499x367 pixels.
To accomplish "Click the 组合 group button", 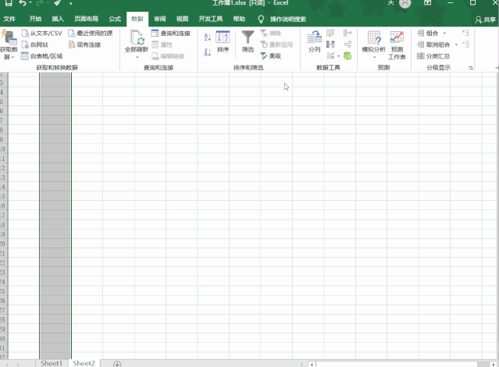I will (428, 33).
